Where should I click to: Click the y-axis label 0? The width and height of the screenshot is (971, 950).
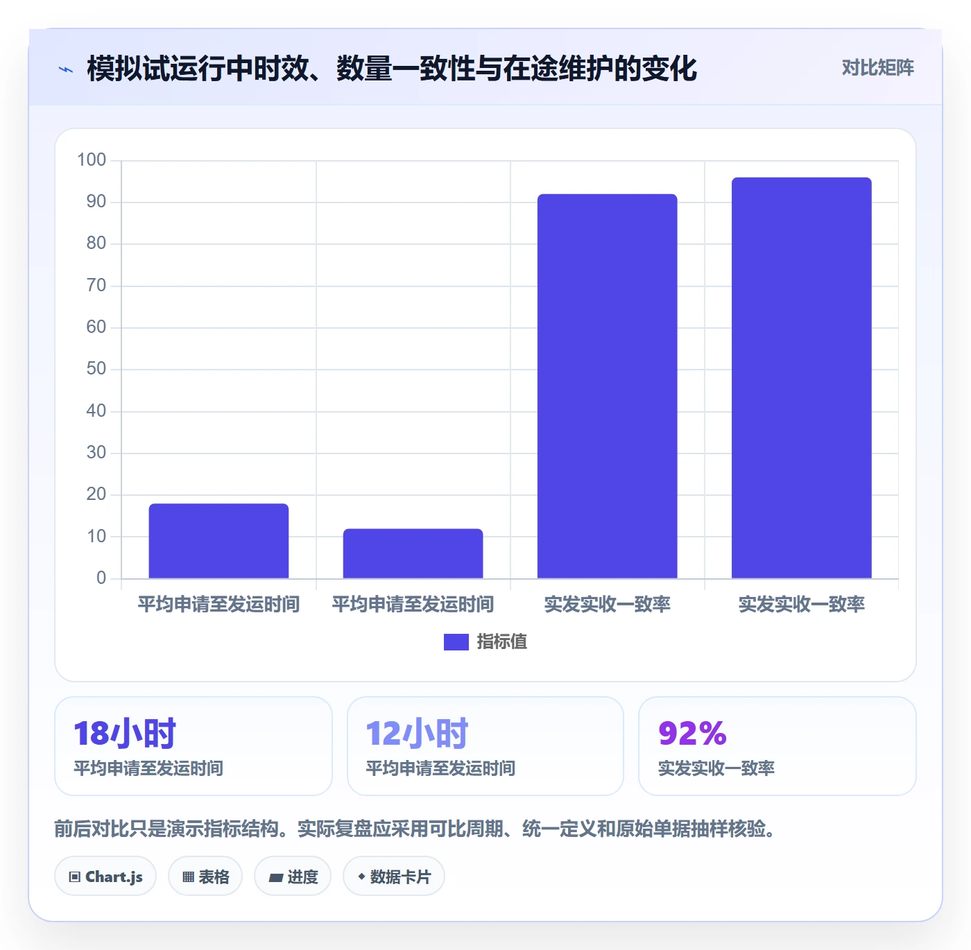(x=101, y=578)
